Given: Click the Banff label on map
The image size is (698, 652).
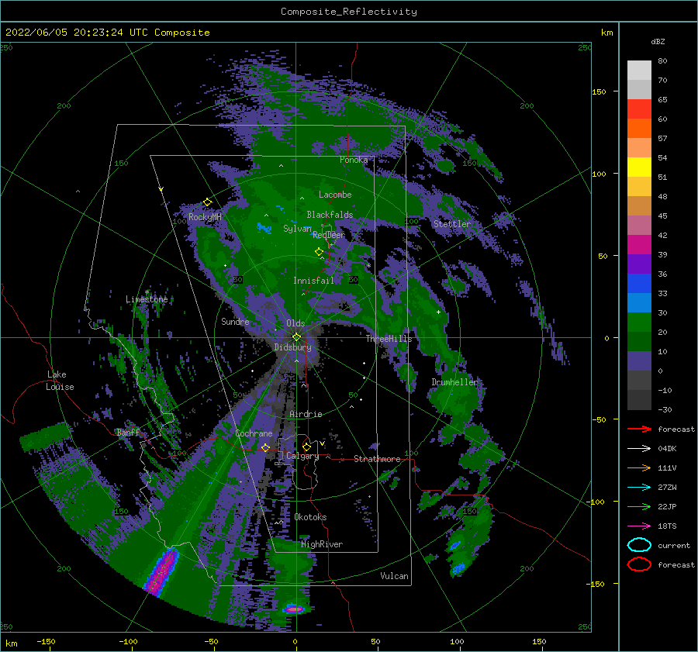Looking at the screenshot, I should pyautogui.click(x=128, y=432).
